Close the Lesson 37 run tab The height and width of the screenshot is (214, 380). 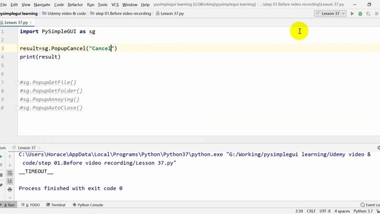39,148
